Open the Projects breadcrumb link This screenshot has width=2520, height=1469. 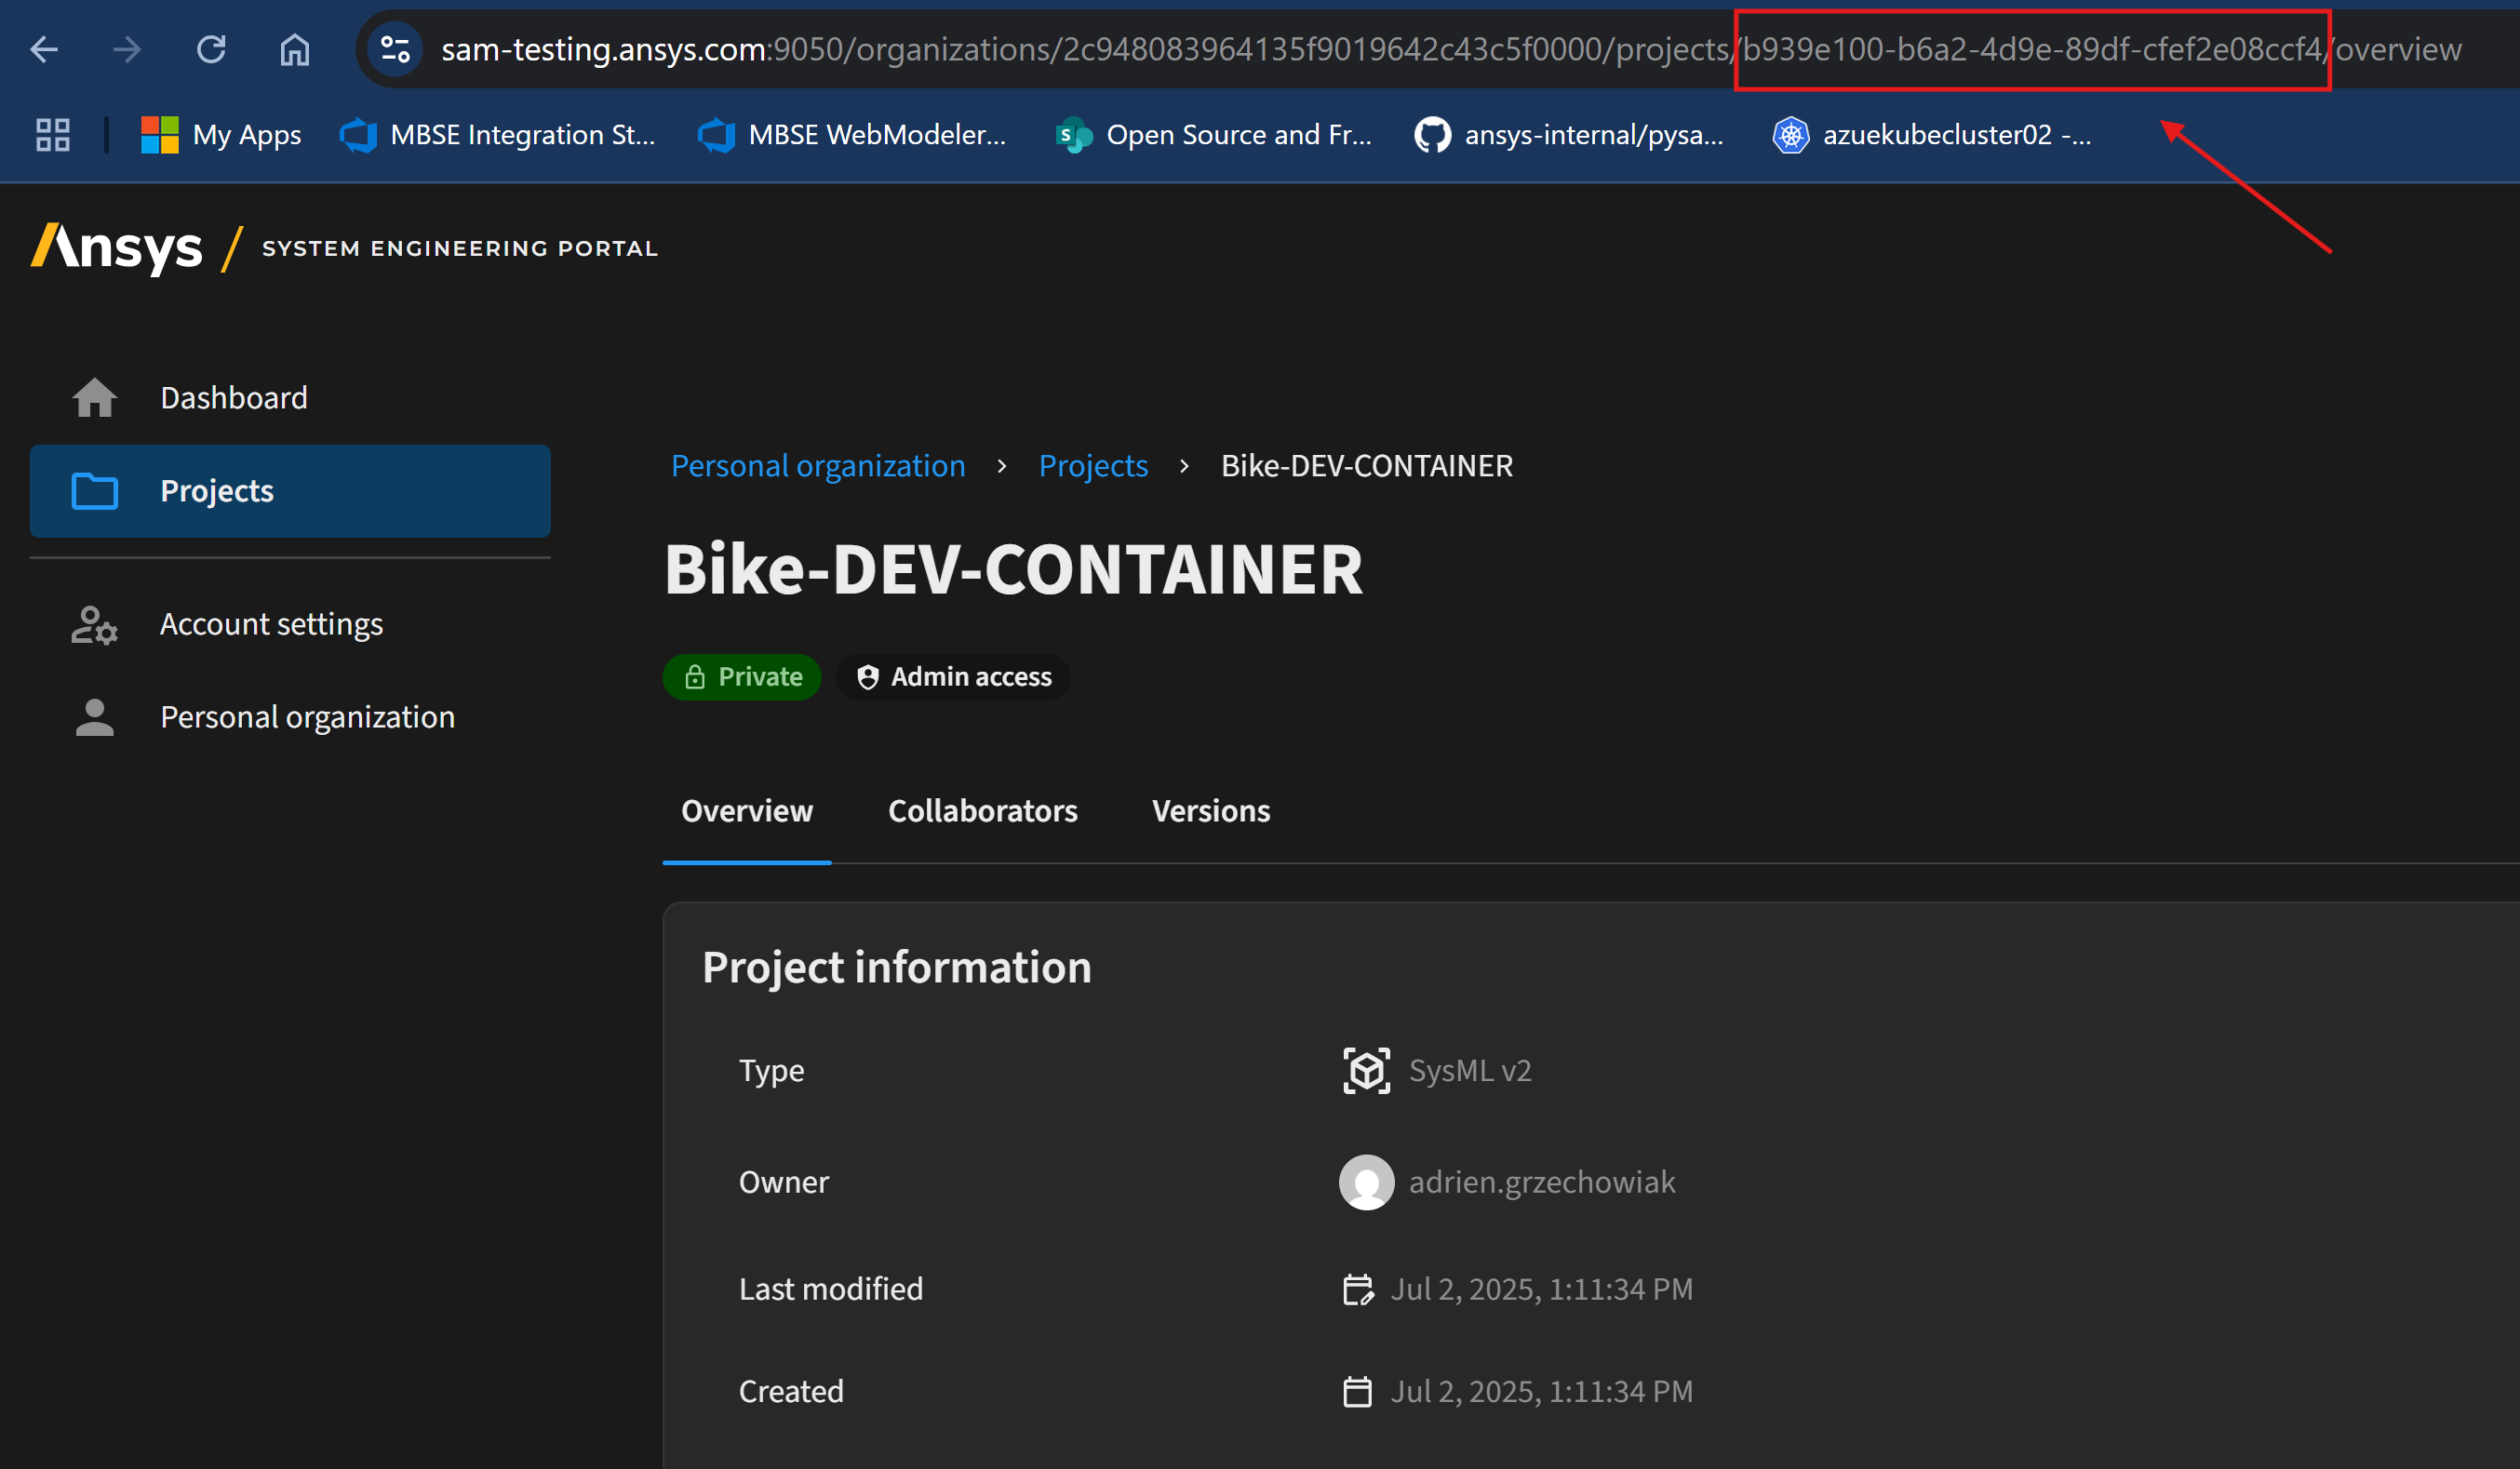1093,465
